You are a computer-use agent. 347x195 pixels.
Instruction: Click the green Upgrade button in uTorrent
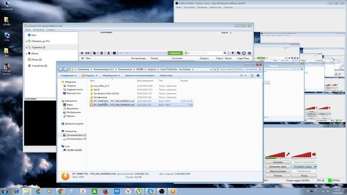coord(175,53)
